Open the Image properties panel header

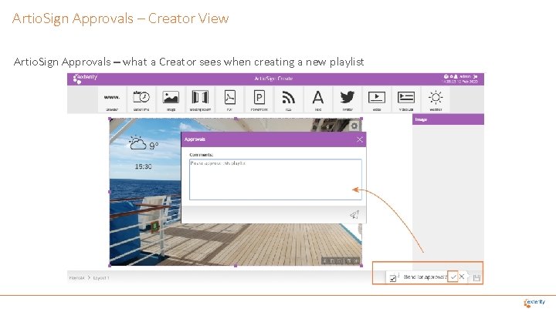click(448, 119)
